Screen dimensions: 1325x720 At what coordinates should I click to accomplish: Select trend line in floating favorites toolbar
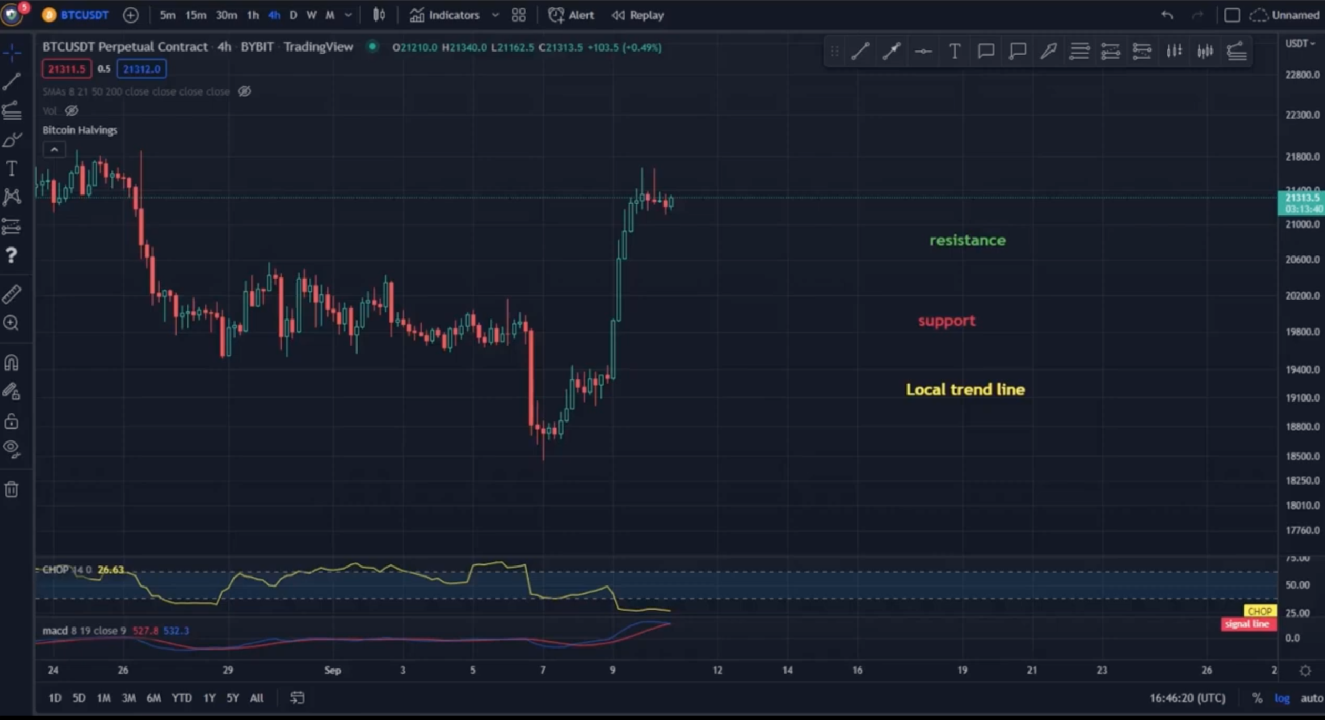860,52
